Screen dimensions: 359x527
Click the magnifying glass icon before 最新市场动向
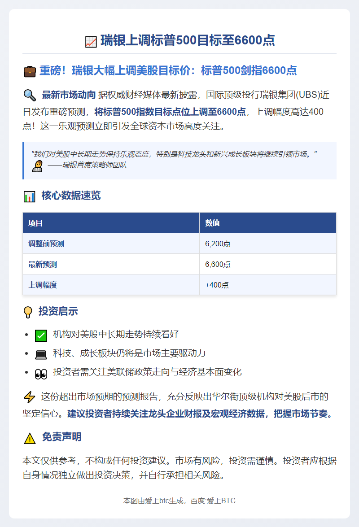30,95
